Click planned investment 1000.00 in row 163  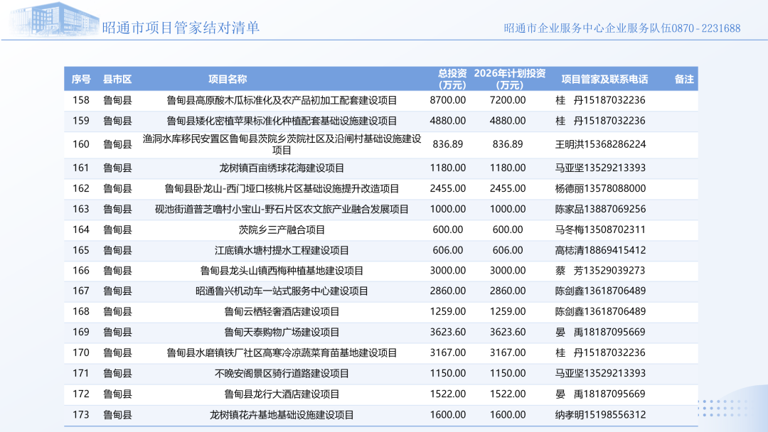pos(508,209)
